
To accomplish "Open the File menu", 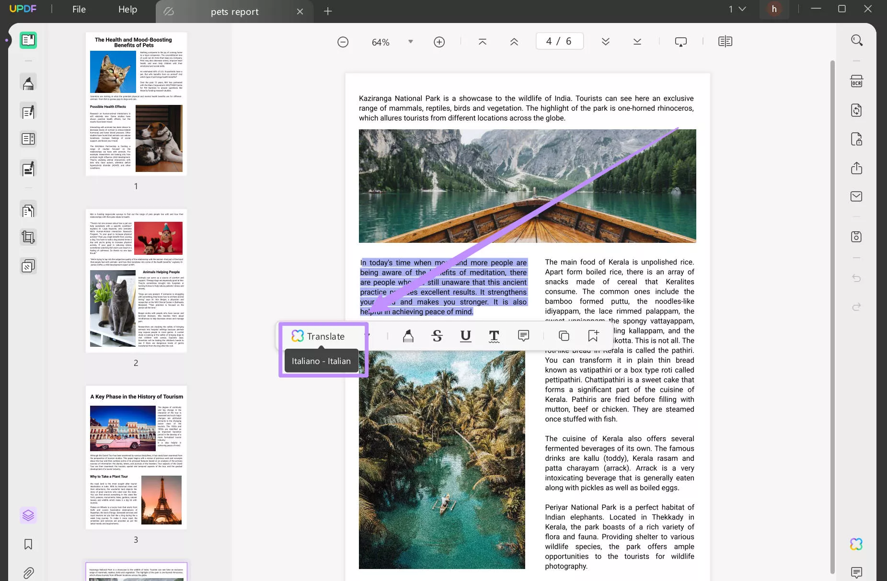I will click(79, 9).
